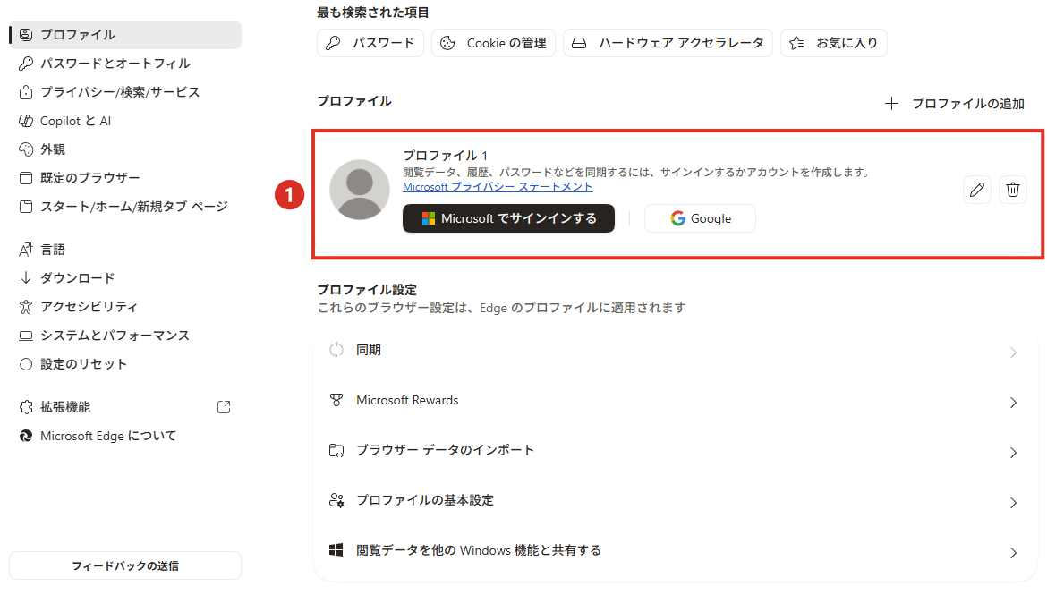
Task: Click the Windows logo icon
Action: tap(336, 550)
